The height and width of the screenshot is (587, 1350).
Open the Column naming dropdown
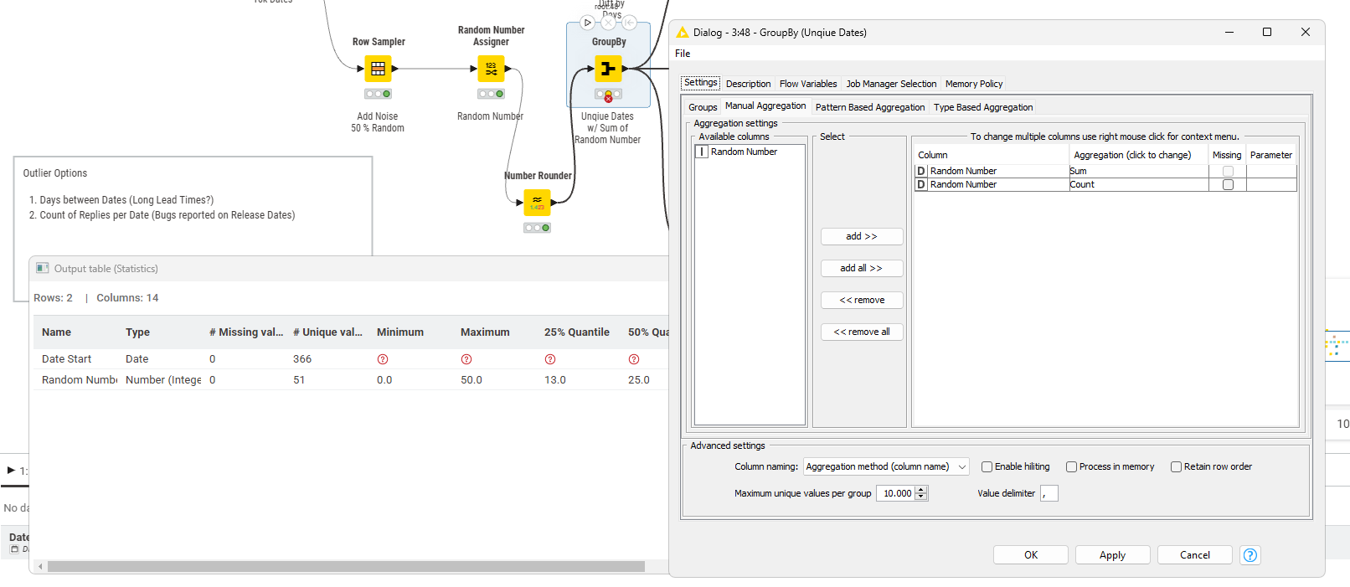pos(885,467)
